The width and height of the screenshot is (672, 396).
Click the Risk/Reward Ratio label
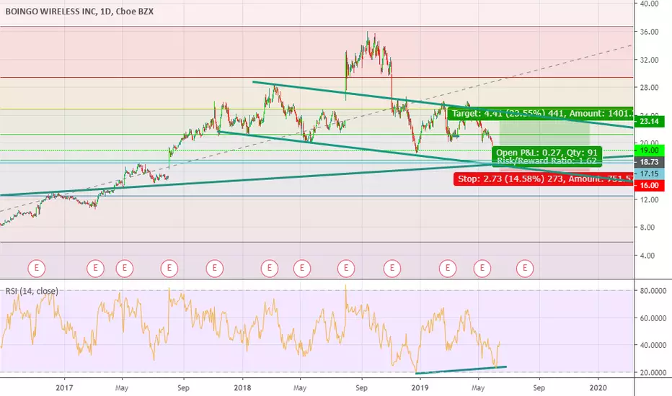(547, 161)
